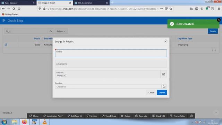Open File Explorer from taskbar
This screenshot has width=222, height=125.
click(x=15, y=122)
